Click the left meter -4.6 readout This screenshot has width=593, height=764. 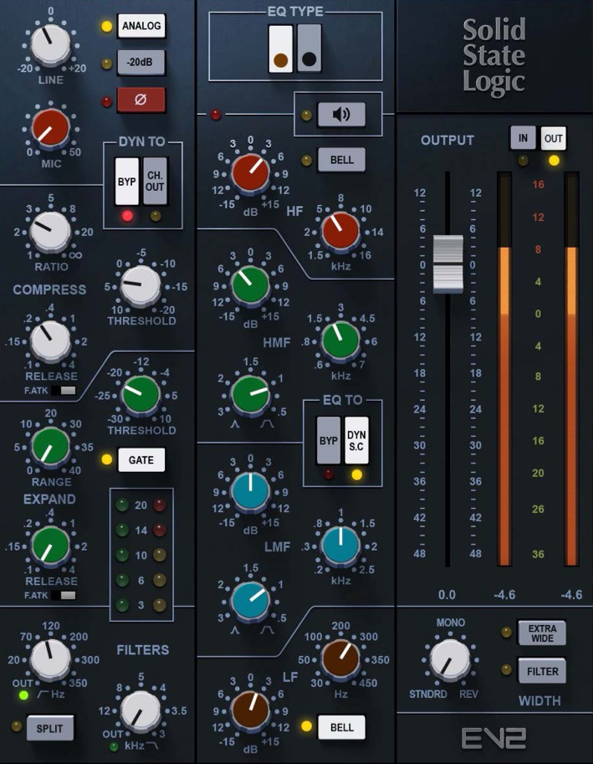pos(504,595)
